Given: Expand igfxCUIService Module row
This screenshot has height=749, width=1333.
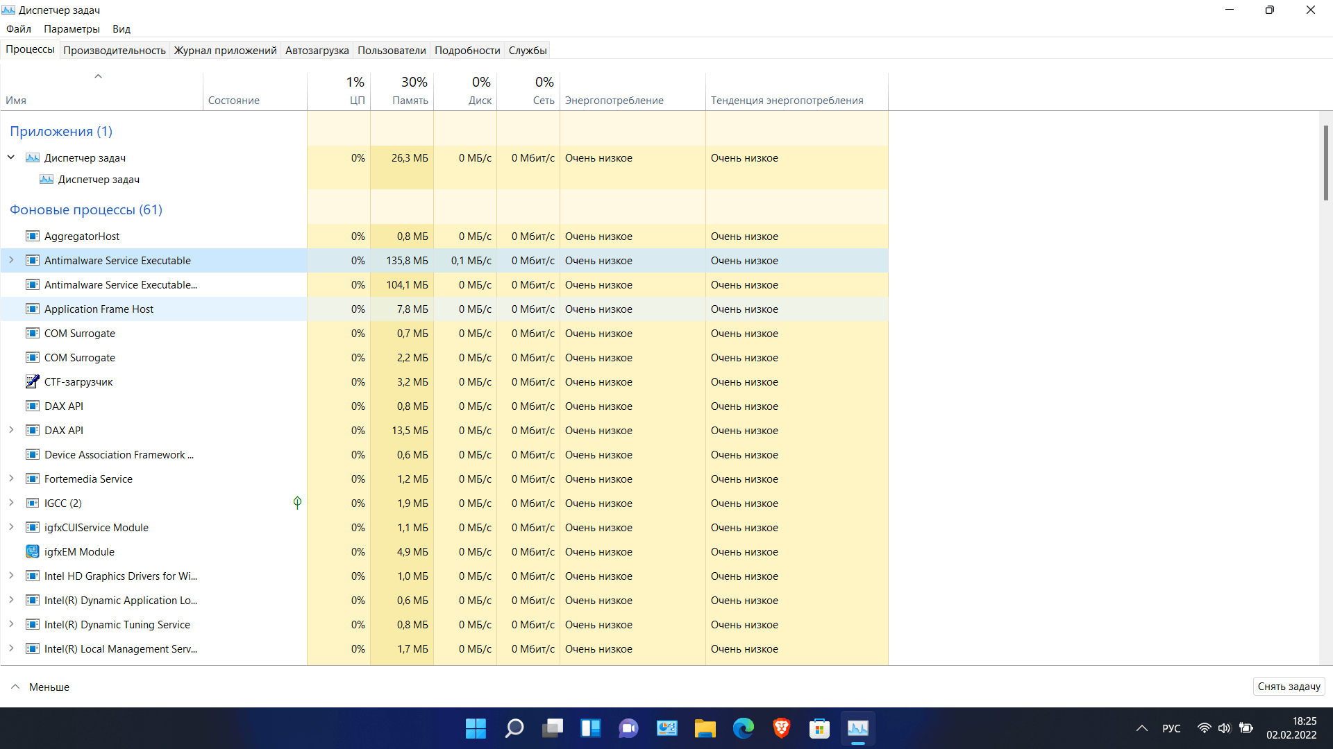Looking at the screenshot, I should (11, 527).
